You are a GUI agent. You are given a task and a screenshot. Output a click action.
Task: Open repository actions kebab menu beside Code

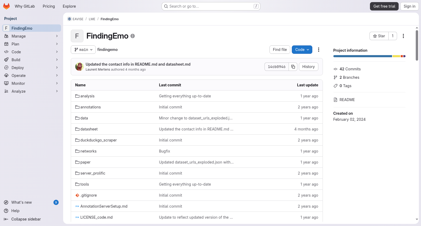point(319,50)
